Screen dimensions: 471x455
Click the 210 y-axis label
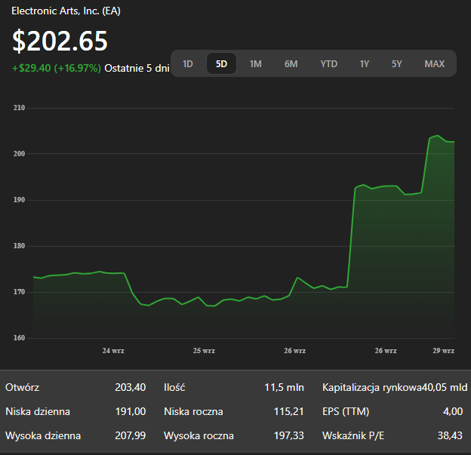(19, 108)
